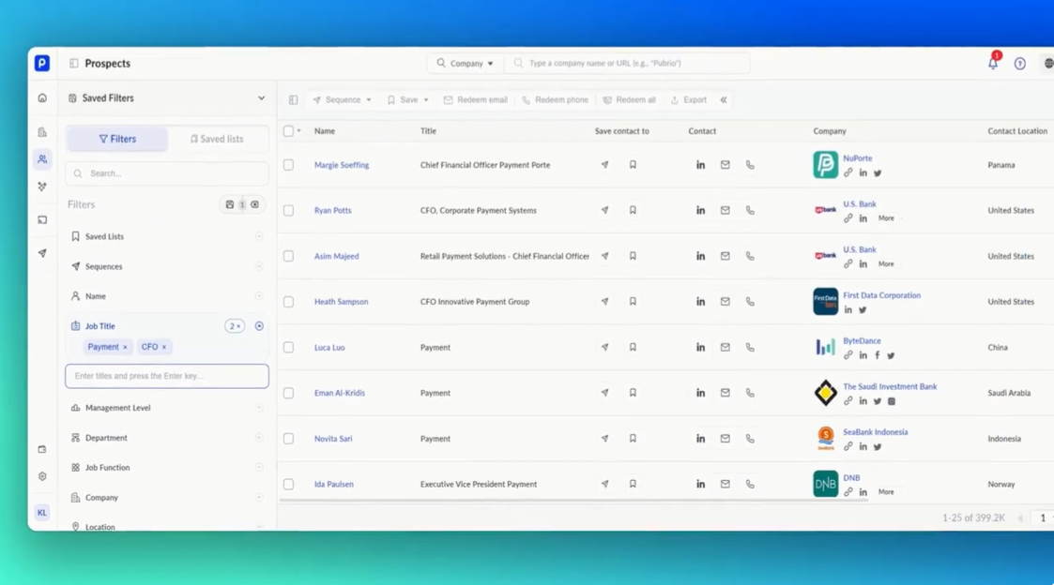Viewport: 1054px width, 585px height.
Task: Select the Filters tab
Action: tap(117, 139)
